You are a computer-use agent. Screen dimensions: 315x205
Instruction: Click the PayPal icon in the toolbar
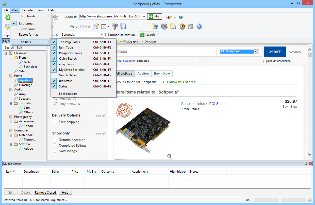coord(181,17)
